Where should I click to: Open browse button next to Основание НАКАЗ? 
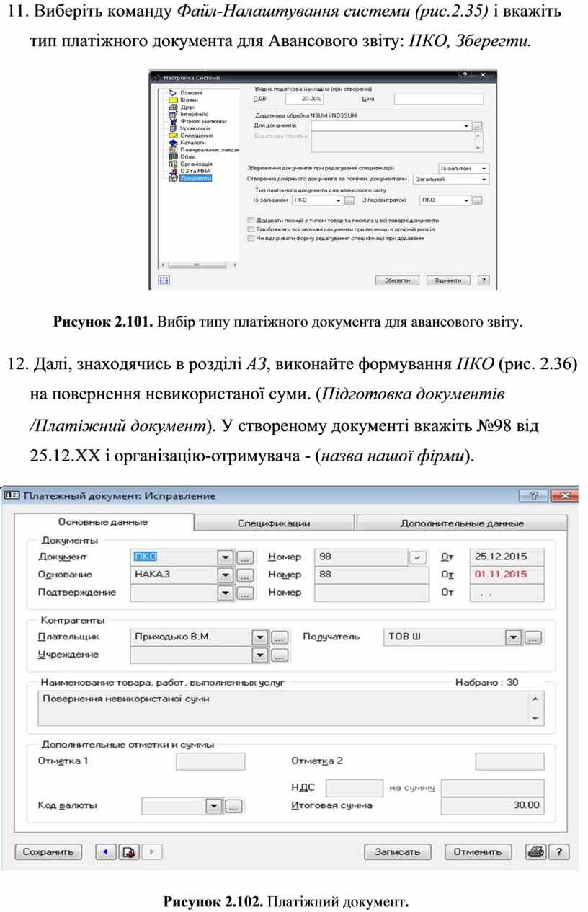pos(245,575)
